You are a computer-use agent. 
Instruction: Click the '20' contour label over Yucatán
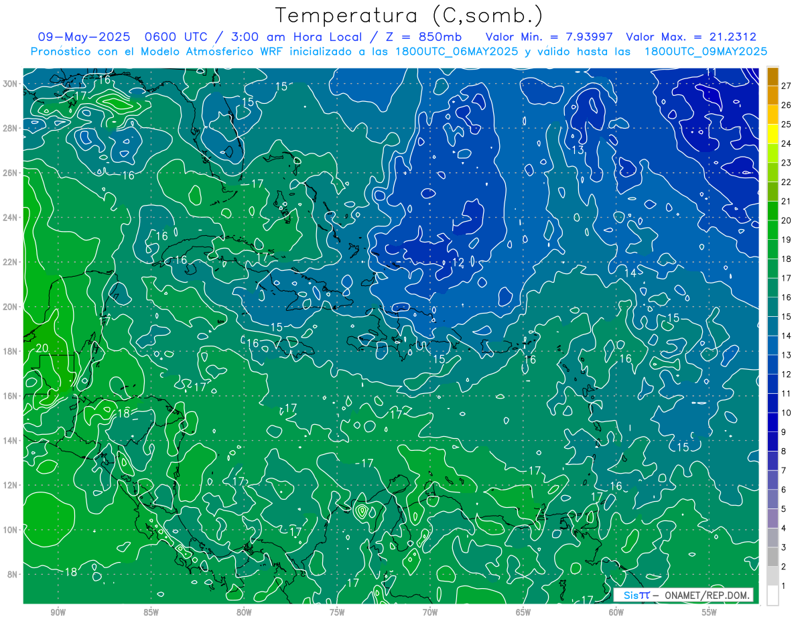point(42,348)
